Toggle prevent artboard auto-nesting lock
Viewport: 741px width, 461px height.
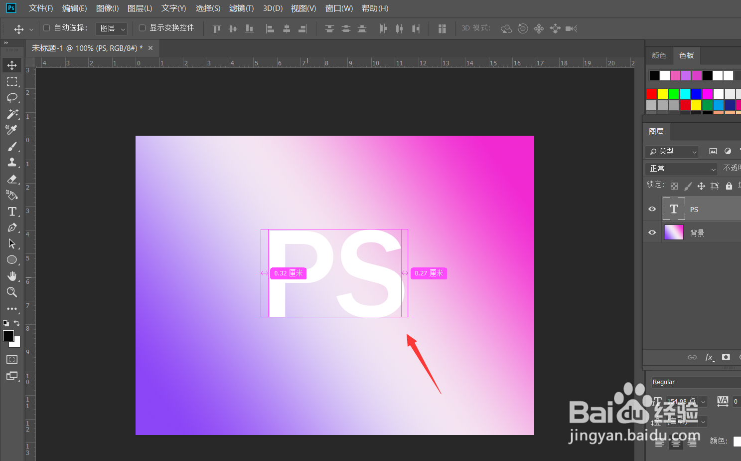[715, 186]
